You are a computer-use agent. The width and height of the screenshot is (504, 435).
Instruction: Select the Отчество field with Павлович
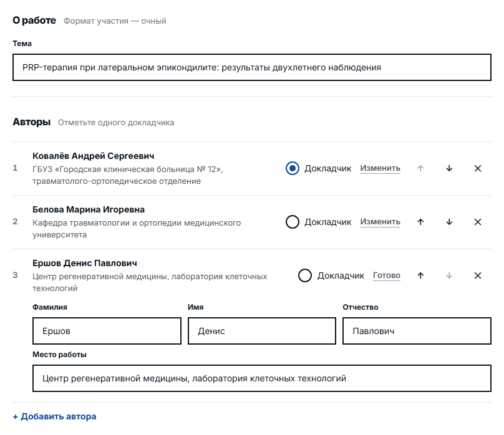pos(417,331)
